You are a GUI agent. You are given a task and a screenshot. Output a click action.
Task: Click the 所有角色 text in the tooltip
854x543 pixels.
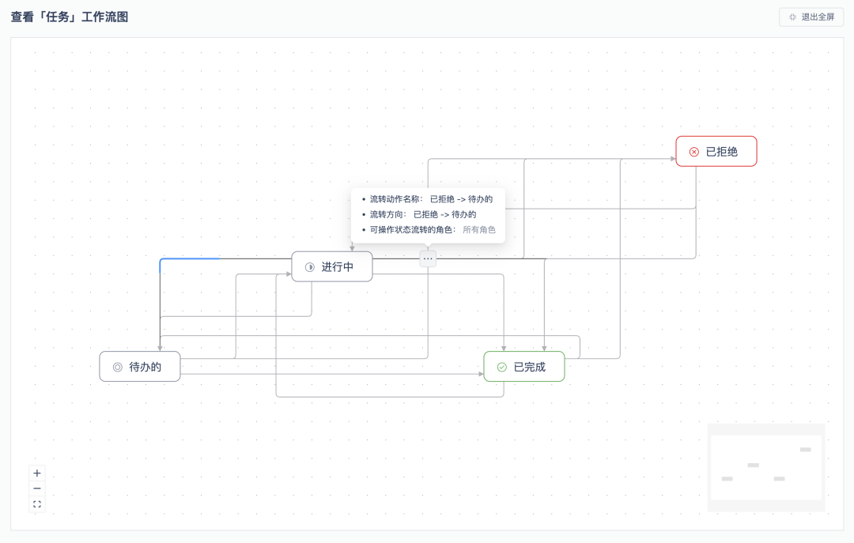click(x=479, y=230)
